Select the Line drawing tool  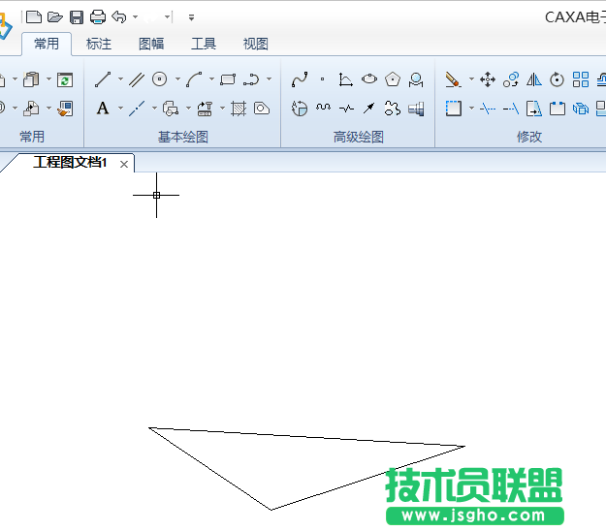pyautogui.click(x=103, y=79)
